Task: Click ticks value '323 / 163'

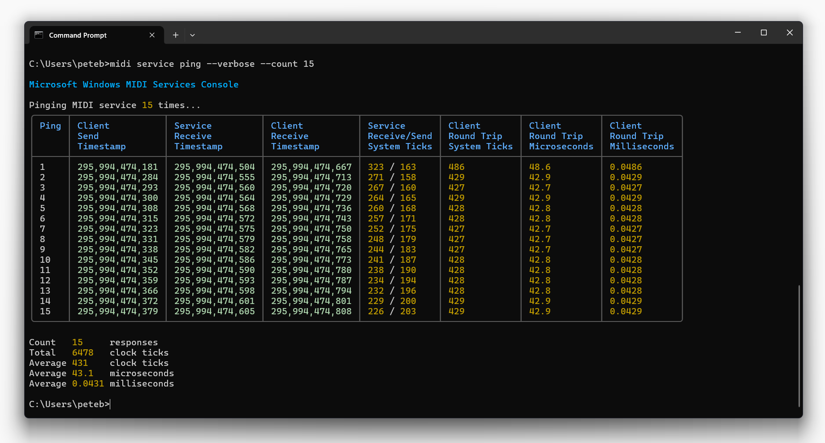Action: click(x=392, y=167)
